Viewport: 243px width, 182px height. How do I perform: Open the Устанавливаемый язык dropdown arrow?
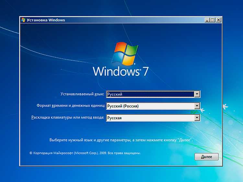(x=197, y=94)
